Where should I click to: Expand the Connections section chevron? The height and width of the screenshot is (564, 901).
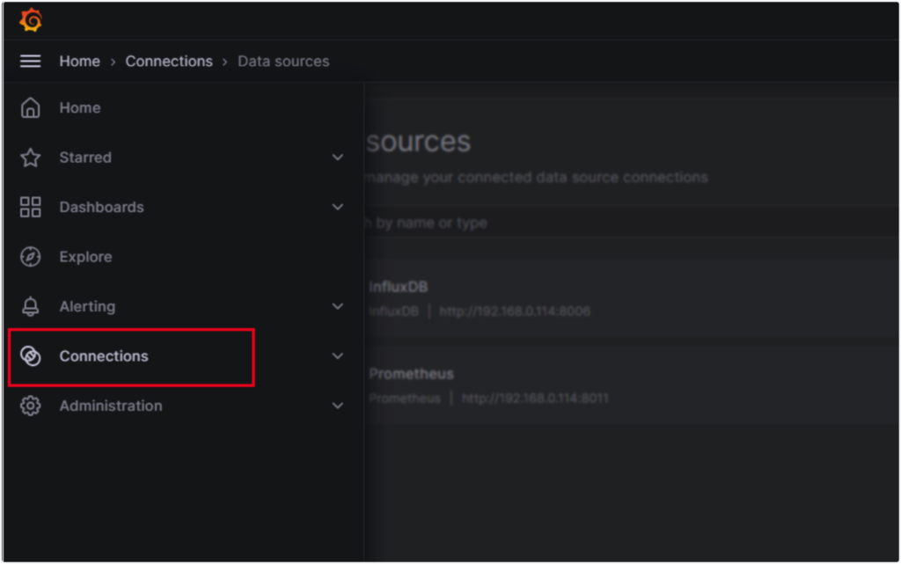point(337,356)
